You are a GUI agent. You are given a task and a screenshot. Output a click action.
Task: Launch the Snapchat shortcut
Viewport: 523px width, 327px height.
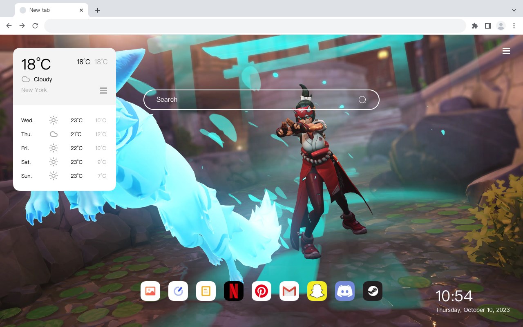coord(317,291)
